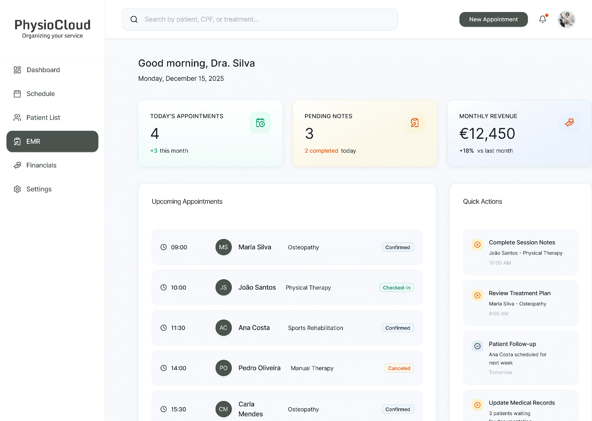Click the search magnifier icon
Screen dimensions: 592x421
[134, 19]
